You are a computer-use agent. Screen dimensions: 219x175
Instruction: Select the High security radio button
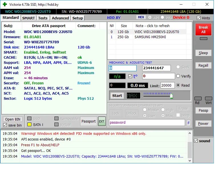pos(163,110)
